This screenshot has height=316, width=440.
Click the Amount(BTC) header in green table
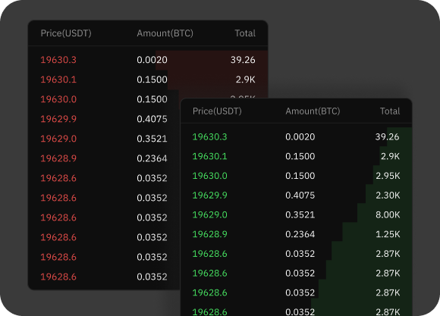313,111
